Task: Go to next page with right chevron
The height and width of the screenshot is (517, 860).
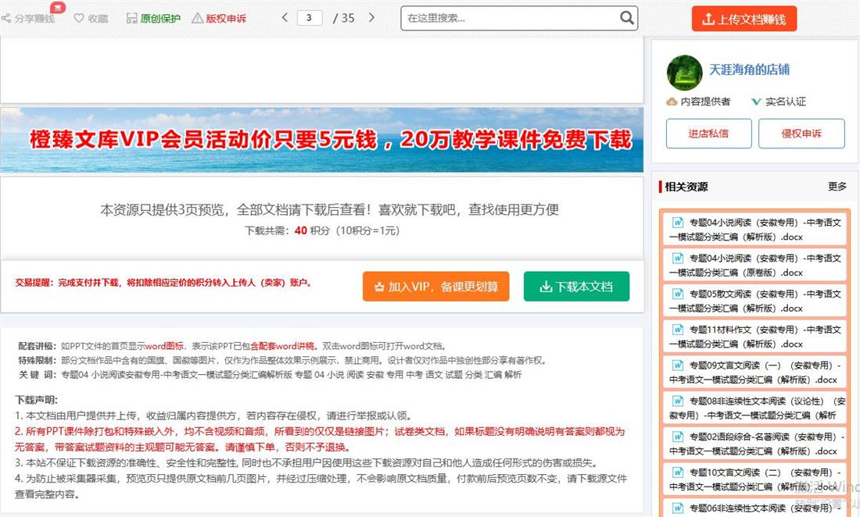Action: tap(371, 17)
